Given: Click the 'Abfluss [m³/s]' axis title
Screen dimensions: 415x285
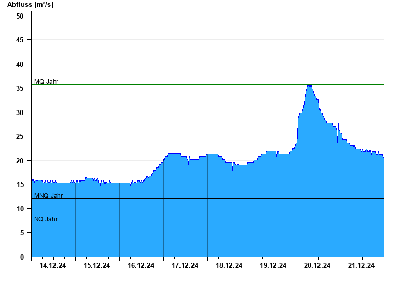Looking at the screenshot, I should [30, 5].
